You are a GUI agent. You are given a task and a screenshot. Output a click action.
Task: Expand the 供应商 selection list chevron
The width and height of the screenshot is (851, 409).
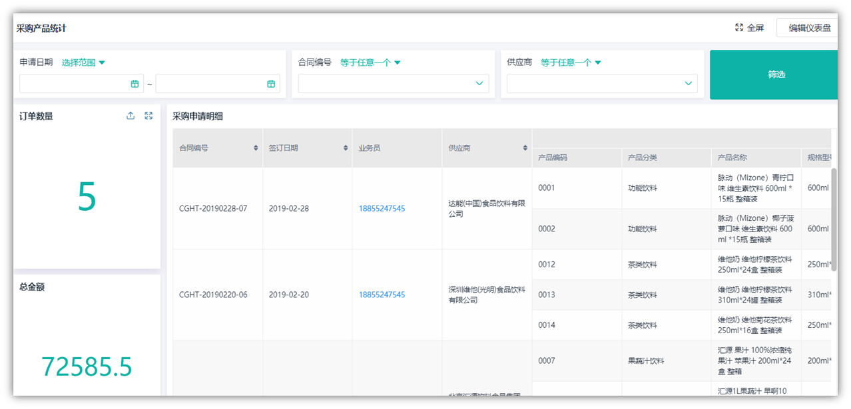[x=688, y=83]
